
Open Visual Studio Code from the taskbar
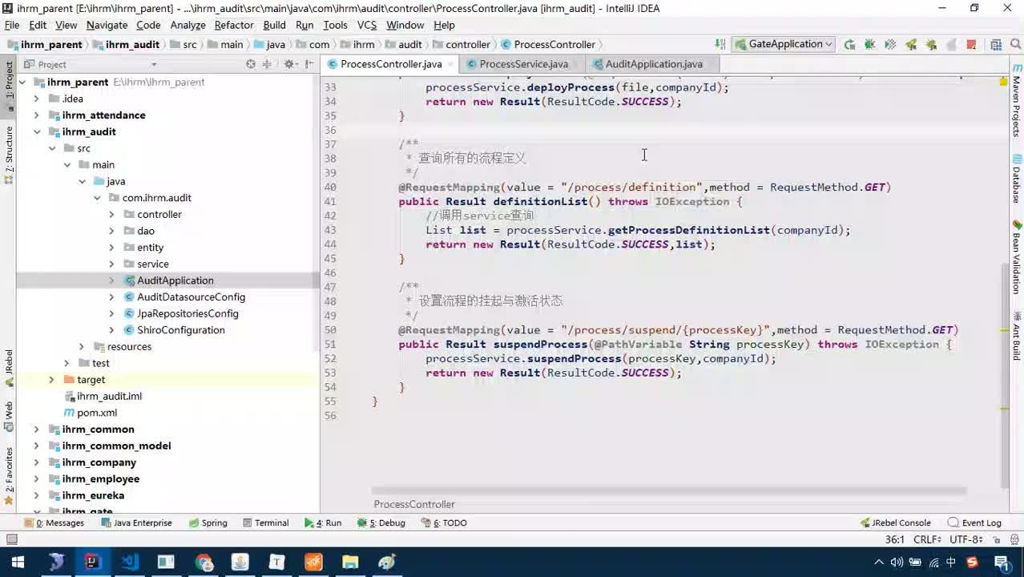click(x=129, y=562)
